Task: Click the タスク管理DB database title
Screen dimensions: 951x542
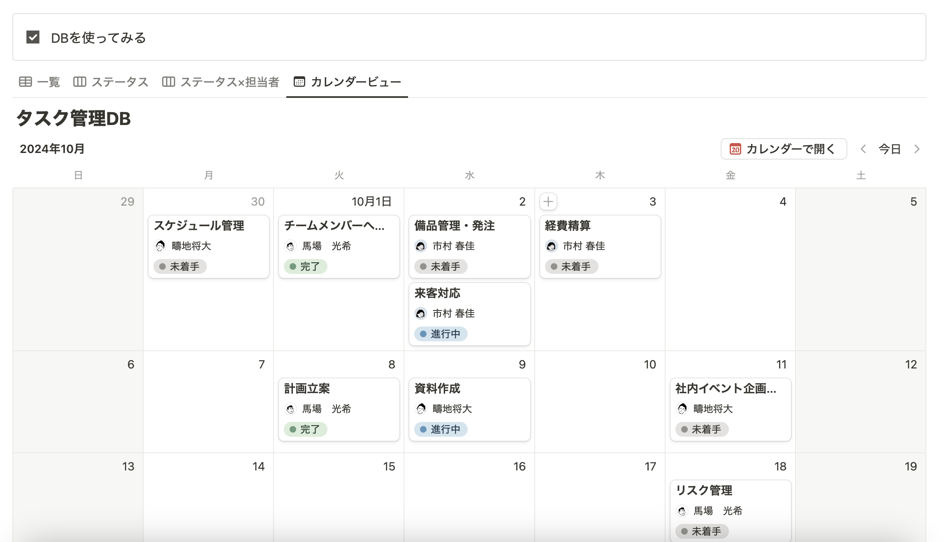Action: pyautogui.click(x=74, y=118)
